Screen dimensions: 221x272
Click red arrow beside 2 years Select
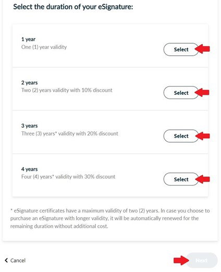tap(202, 92)
